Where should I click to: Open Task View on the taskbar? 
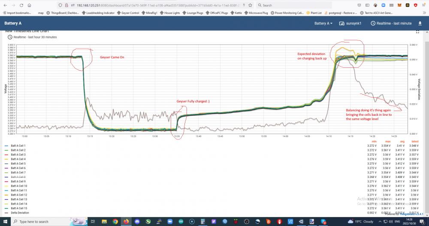click(x=93, y=221)
